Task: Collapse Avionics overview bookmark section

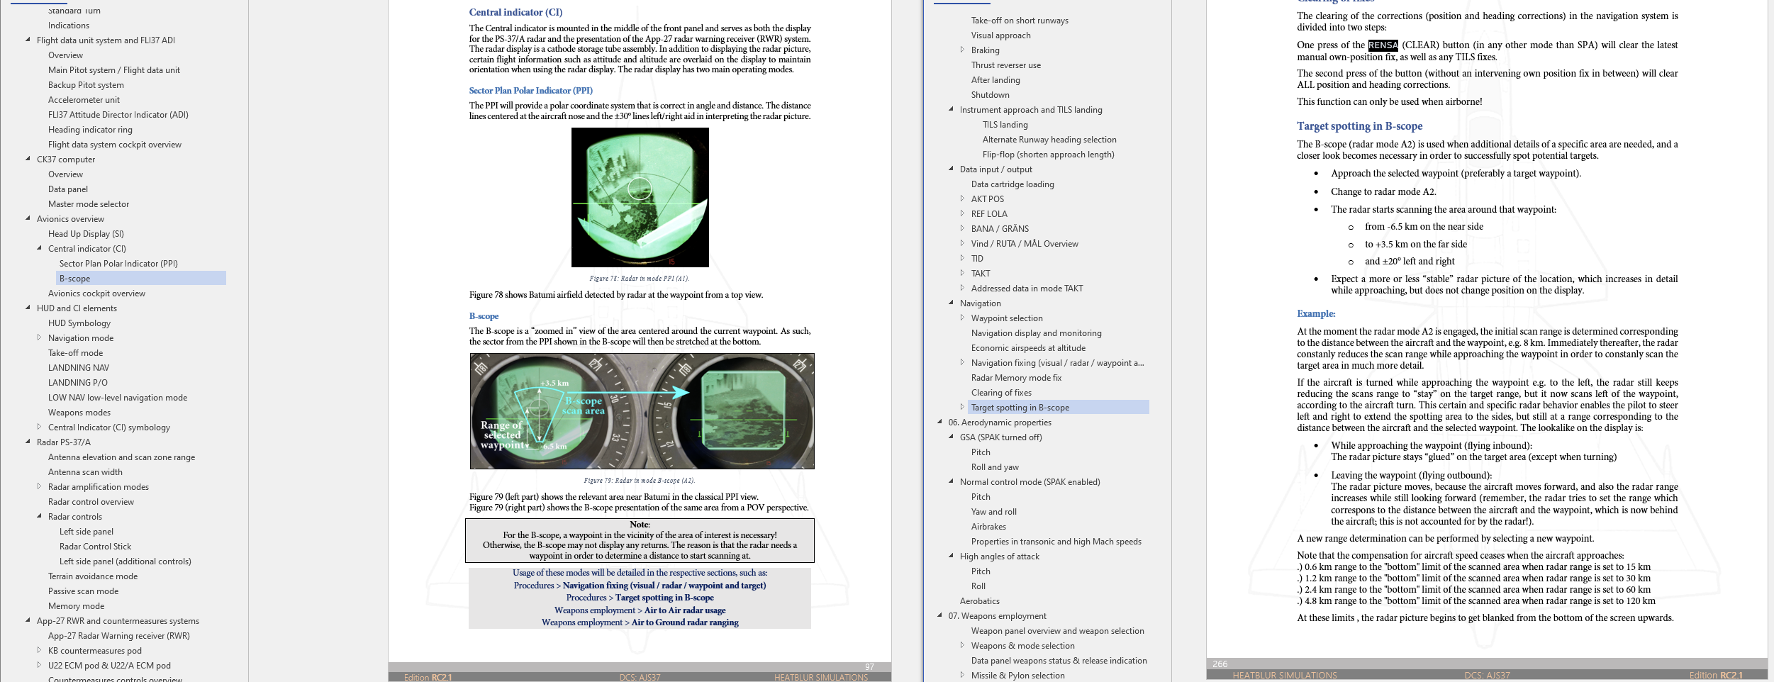Action: [x=28, y=218]
